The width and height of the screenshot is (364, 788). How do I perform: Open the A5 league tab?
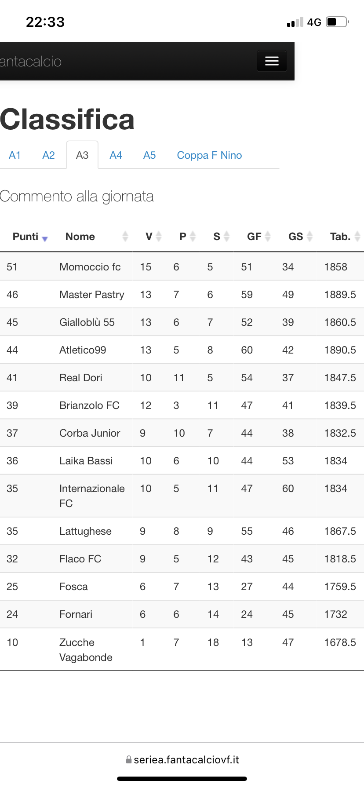[x=149, y=155]
